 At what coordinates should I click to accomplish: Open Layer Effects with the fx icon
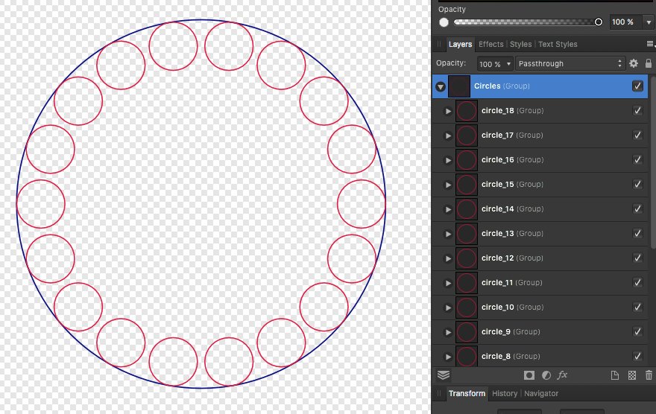pos(563,375)
